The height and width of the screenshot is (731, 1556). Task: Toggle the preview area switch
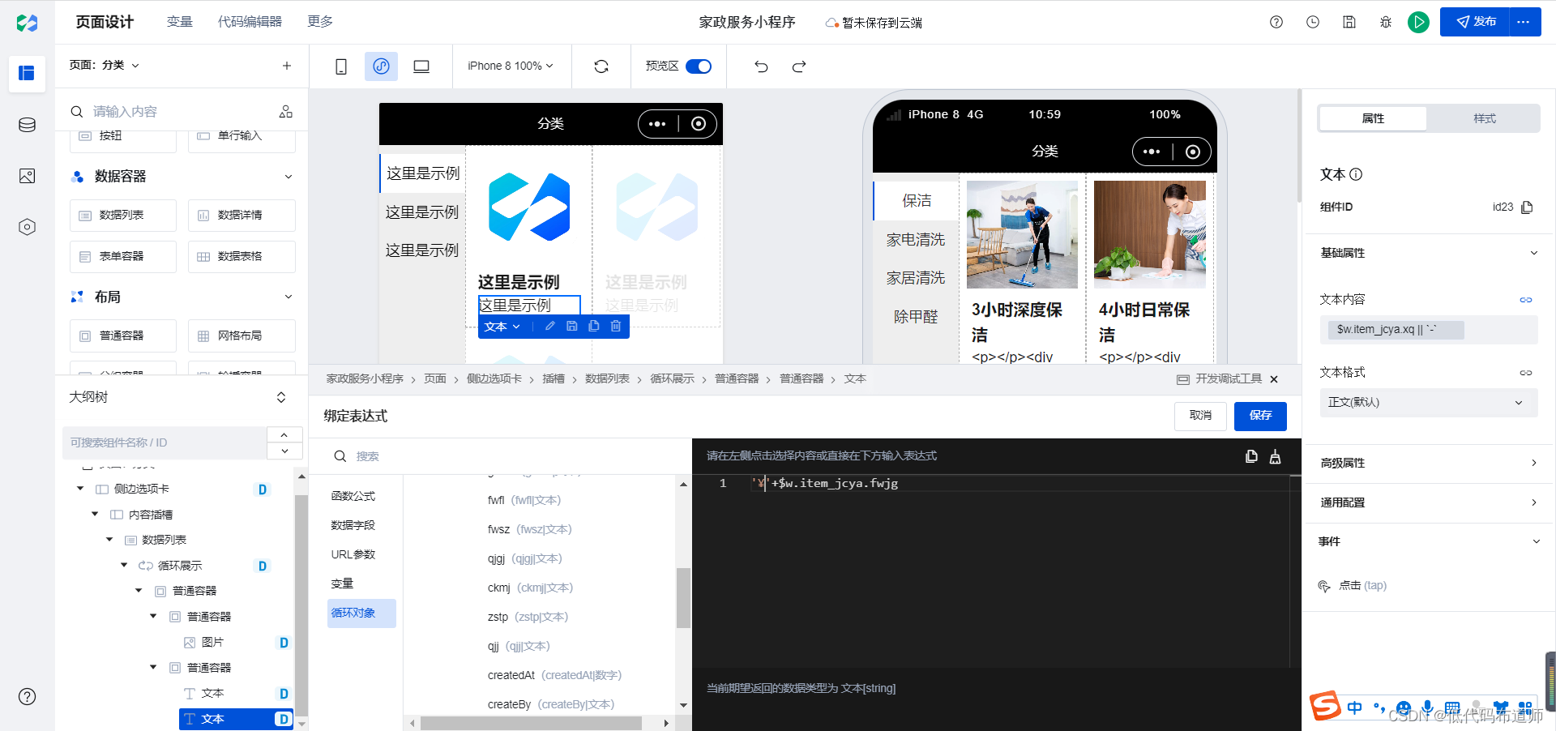699,66
